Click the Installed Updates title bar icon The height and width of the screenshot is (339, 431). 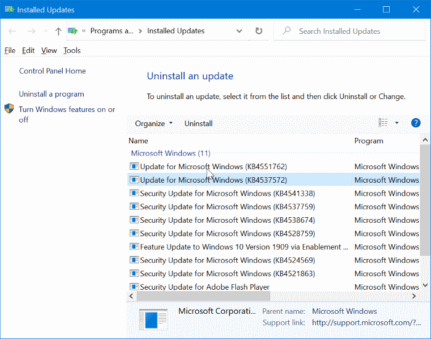tap(9, 10)
